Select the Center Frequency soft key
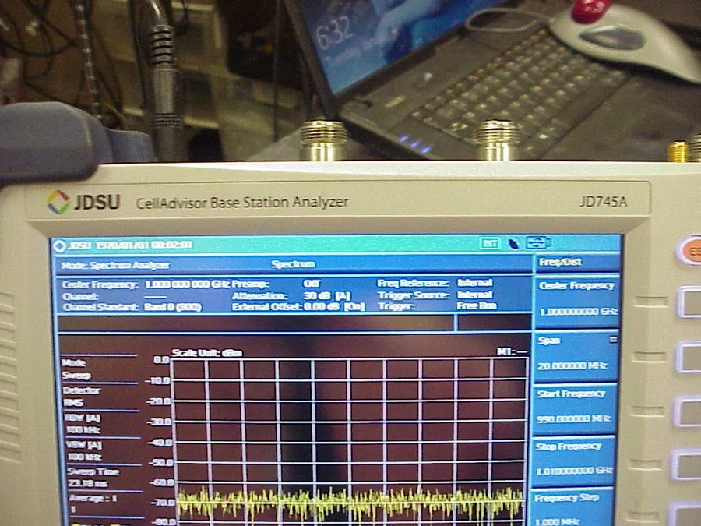The image size is (701, 526). coord(576,300)
